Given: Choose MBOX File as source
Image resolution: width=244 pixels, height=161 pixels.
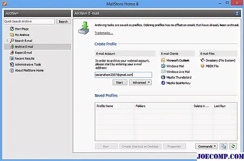Looking at the screenshot, I should click(x=212, y=66).
